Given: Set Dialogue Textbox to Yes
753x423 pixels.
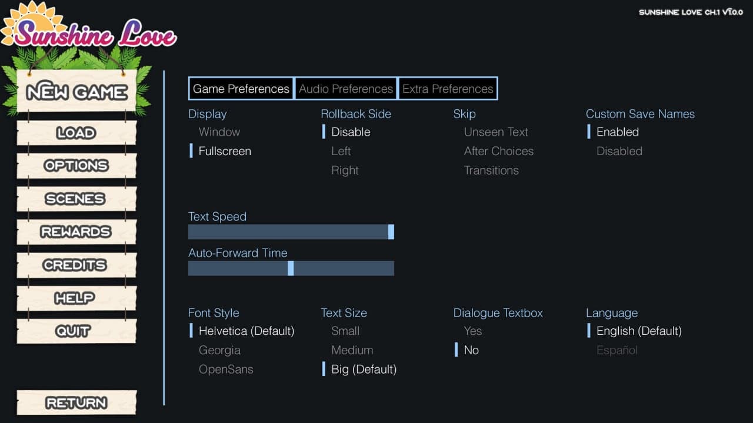Looking at the screenshot, I should click(472, 331).
